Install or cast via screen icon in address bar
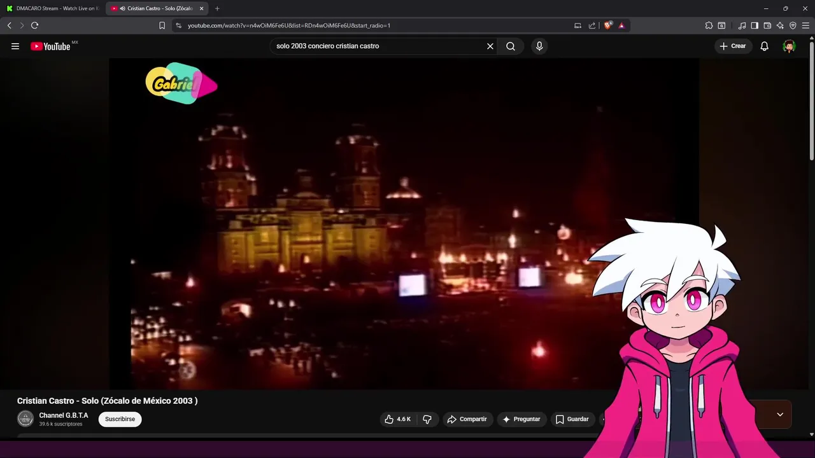Viewport: 815px width, 458px height. pyautogui.click(x=578, y=25)
